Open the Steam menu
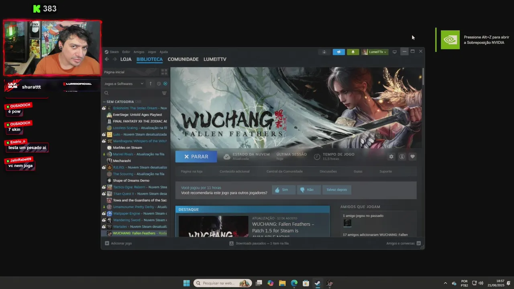Image resolution: width=514 pixels, height=289 pixels. [x=112, y=52]
